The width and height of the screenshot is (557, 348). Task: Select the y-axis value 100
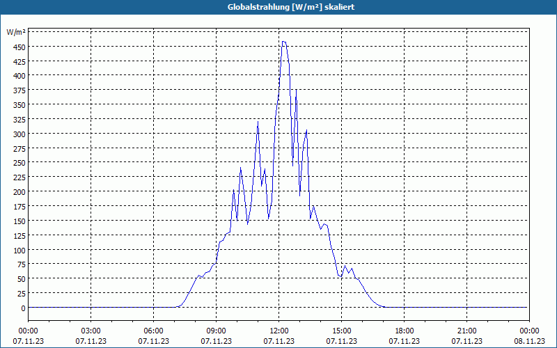[19, 251]
